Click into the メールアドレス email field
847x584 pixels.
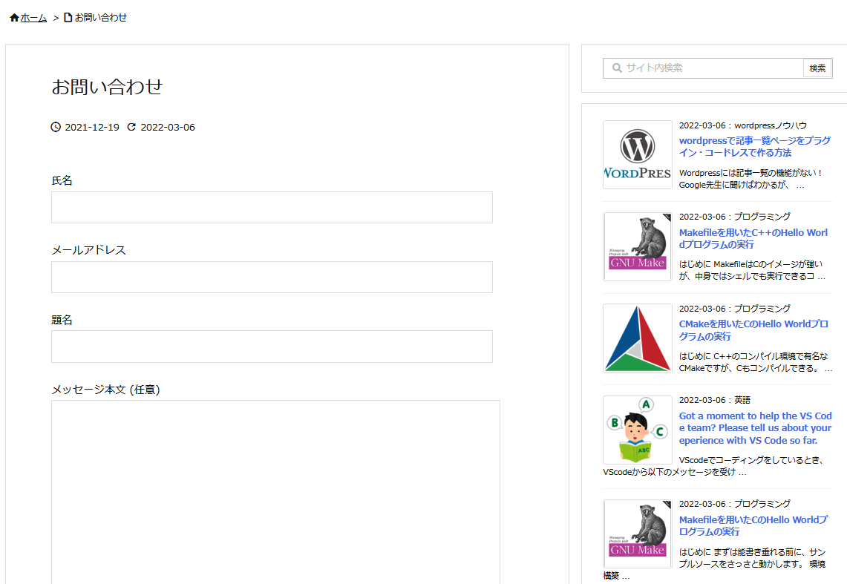(272, 277)
